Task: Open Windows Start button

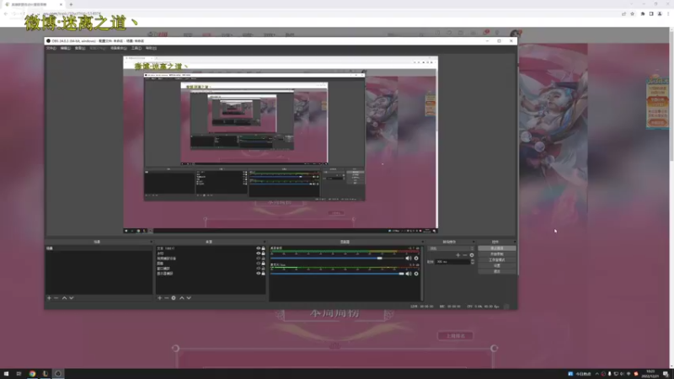Action: click(6, 373)
